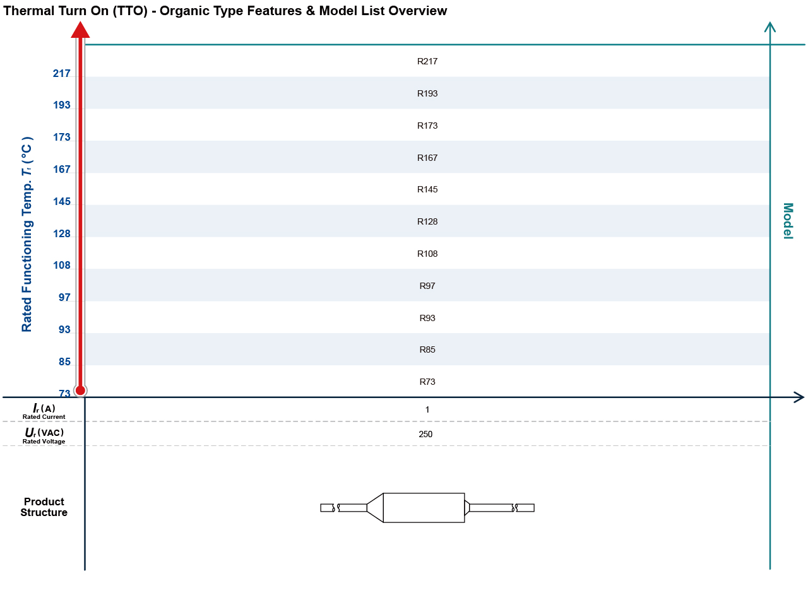Open the R73 model entry

(427, 382)
